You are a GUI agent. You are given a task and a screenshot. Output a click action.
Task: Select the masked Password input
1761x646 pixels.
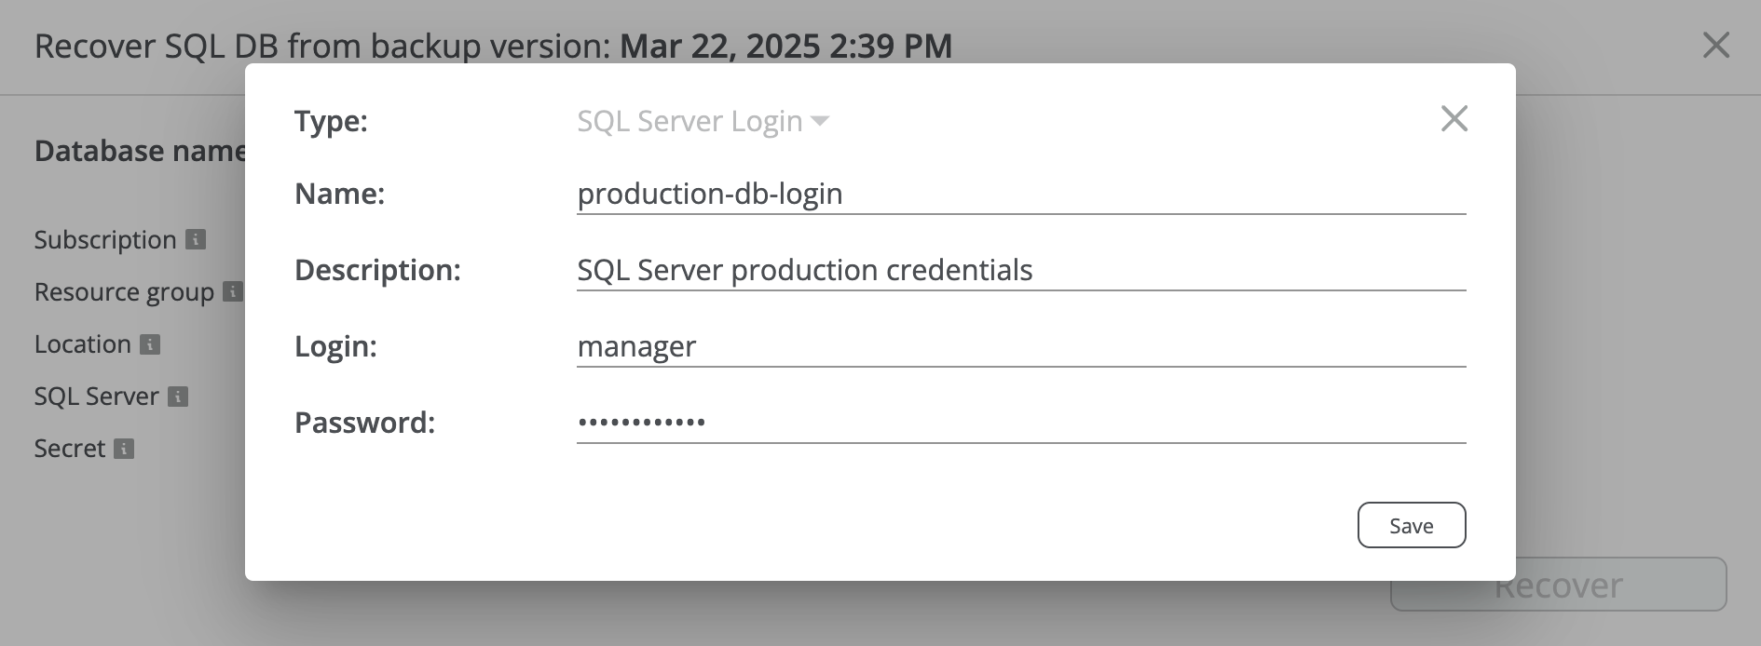click(1020, 423)
